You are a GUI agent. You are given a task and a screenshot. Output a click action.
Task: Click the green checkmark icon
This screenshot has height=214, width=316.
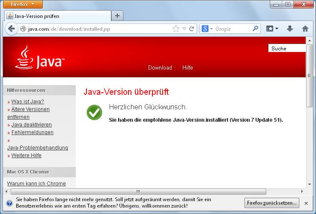pyautogui.click(x=94, y=112)
